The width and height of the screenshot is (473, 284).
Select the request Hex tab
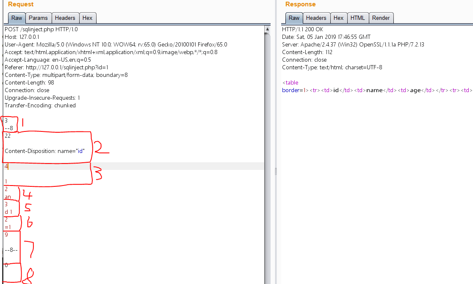click(87, 18)
